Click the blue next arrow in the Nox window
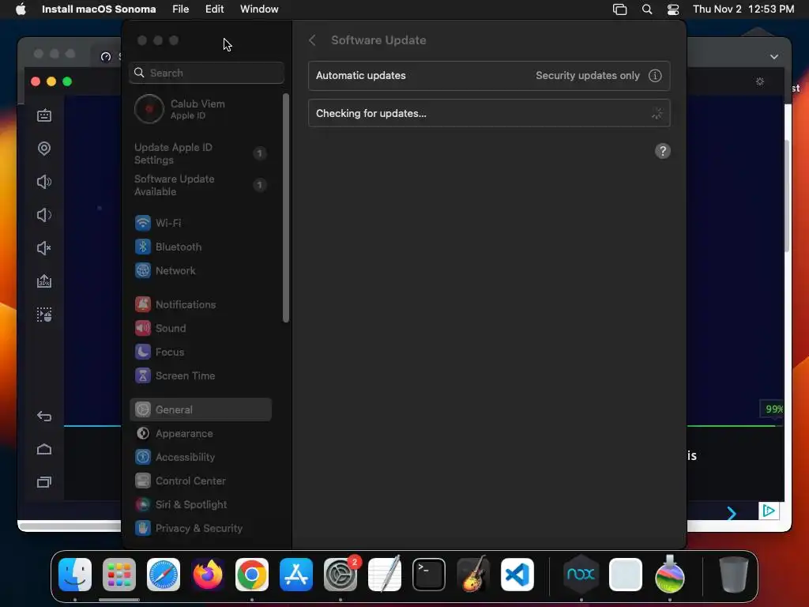809x607 pixels. pos(731,513)
